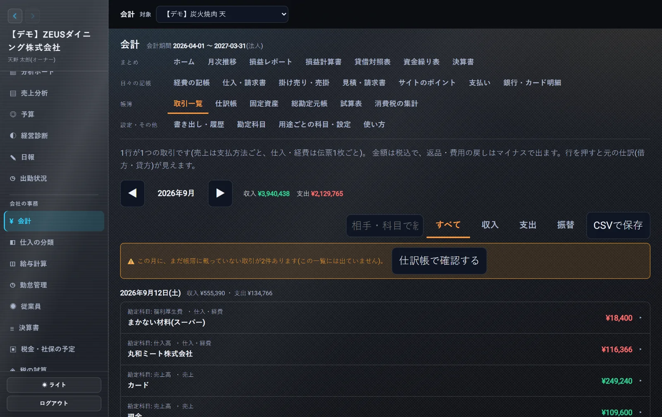Open 経営診断 sidebar item

coord(54,136)
